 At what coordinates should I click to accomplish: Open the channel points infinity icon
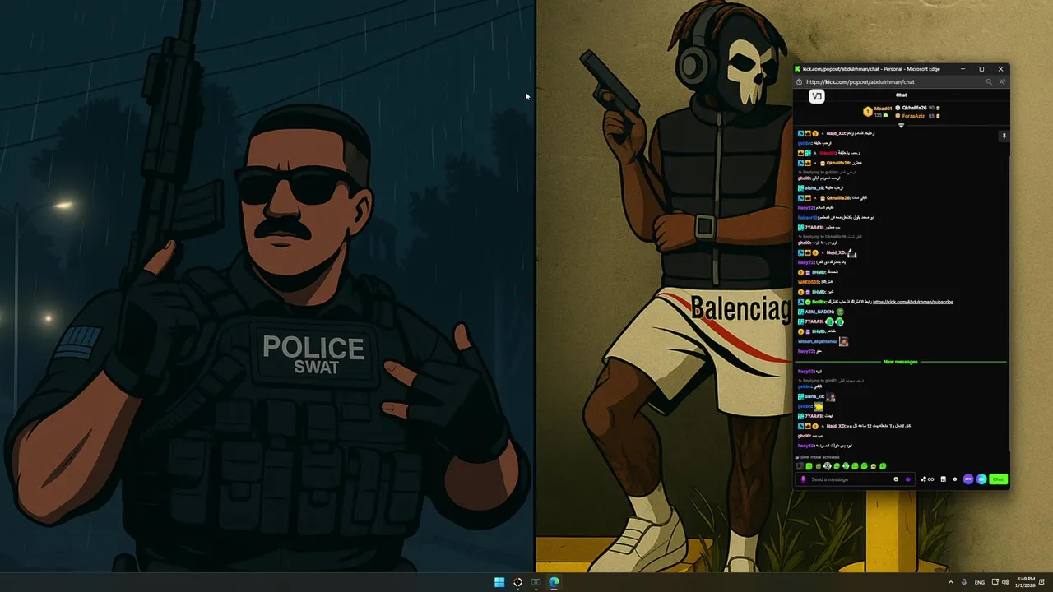click(927, 479)
